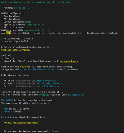Click the 'react-scripts build' line
This screenshot has height=133, width=124.
click(15, 41)
